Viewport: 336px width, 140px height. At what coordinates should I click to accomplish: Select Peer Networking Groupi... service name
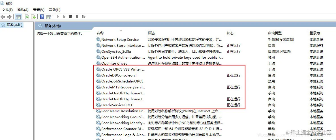(x=123, y=117)
